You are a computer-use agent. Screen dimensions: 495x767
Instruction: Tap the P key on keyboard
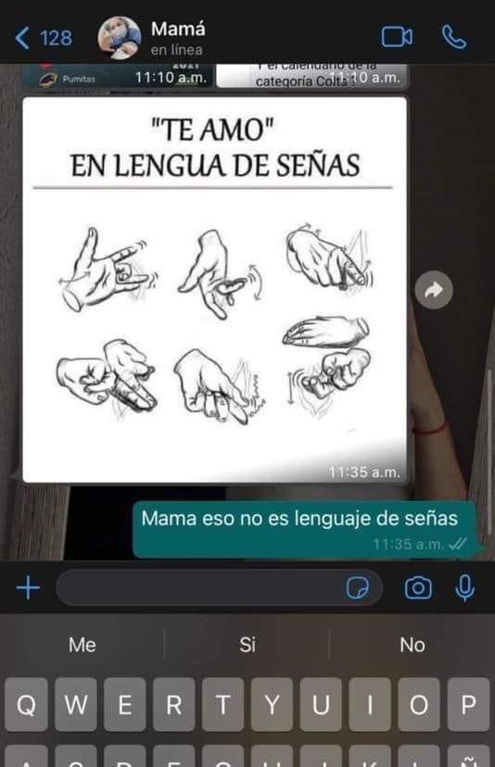pyautogui.click(x=468, y=704)
